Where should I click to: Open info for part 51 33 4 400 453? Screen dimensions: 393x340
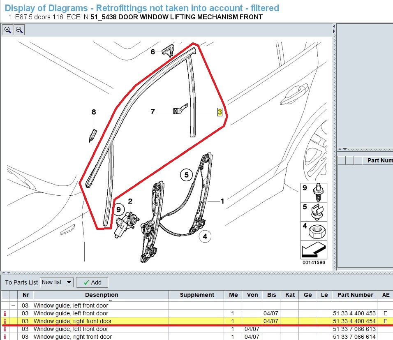click(x=5, y=313)
